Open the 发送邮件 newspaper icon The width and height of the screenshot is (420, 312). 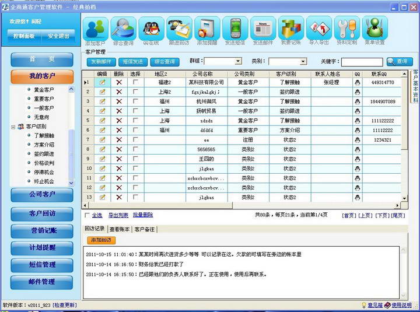tap(262, 29)
